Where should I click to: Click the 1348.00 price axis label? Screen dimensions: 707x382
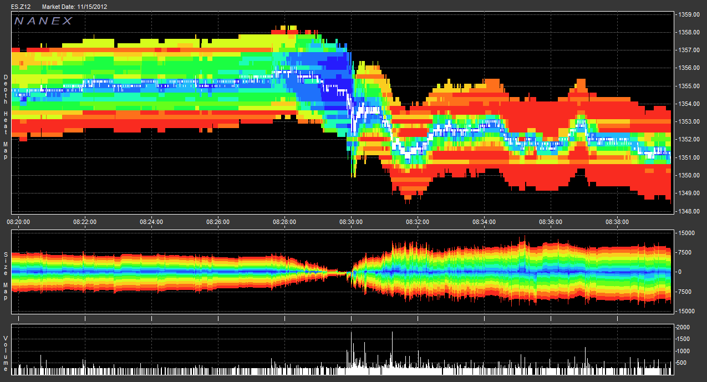pos(689,211)
